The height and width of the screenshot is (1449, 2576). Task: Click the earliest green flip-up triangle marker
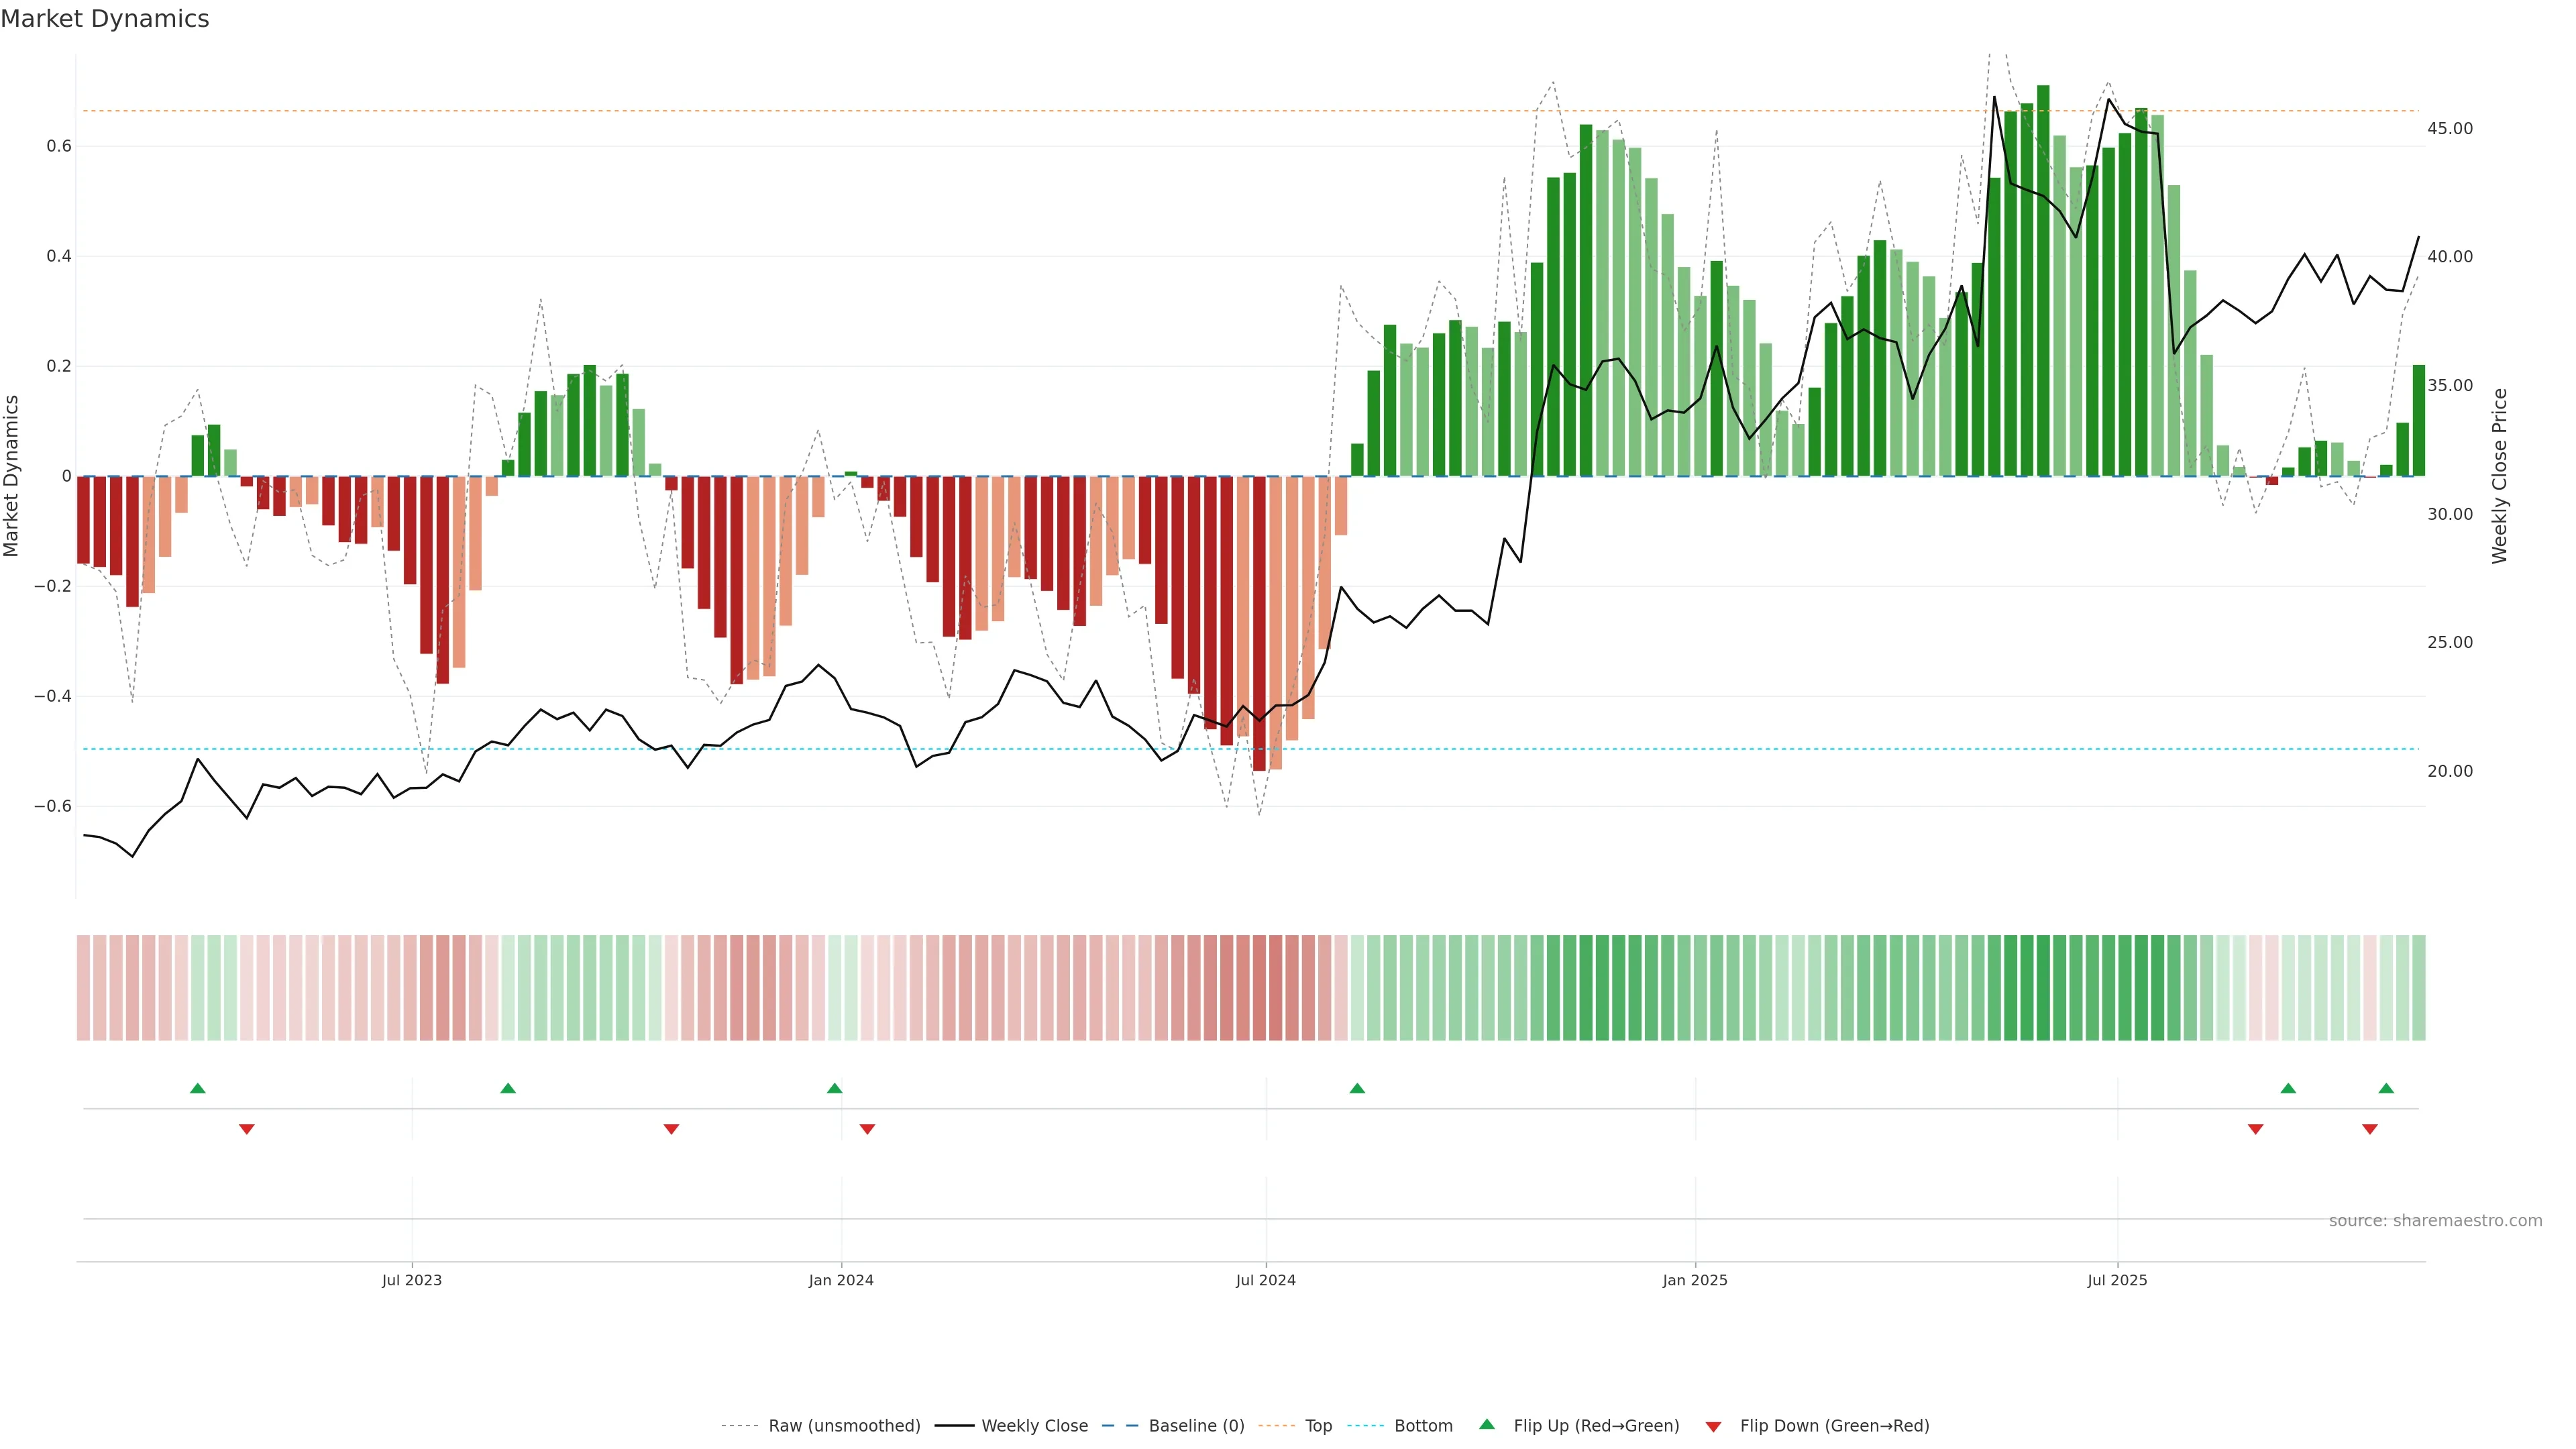tap(198, 1088)
